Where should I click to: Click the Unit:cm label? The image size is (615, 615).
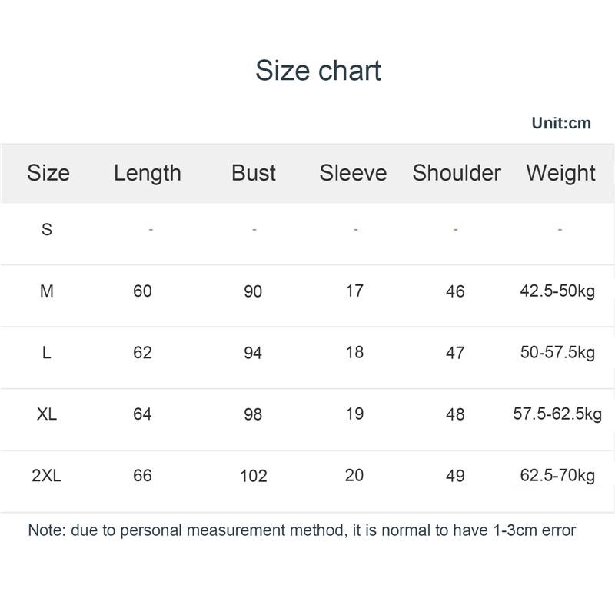tap(561, 123)
